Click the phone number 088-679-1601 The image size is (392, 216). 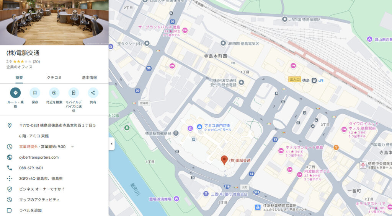tap(31, 168)
